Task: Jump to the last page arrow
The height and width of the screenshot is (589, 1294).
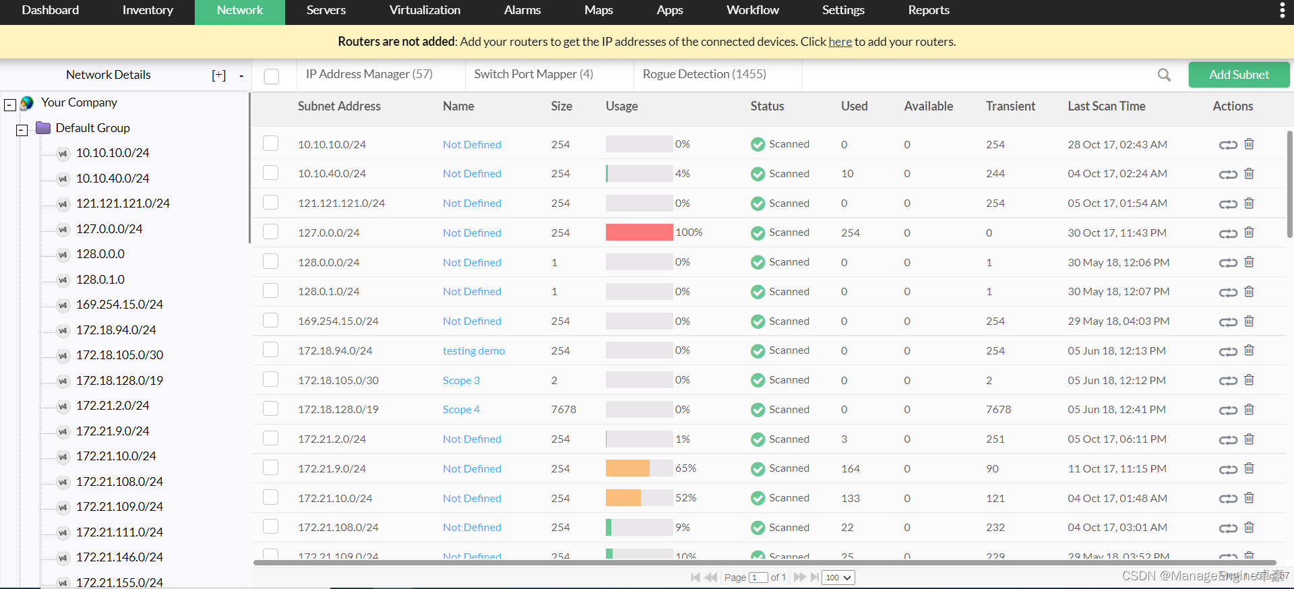Action: click(815, 578)
